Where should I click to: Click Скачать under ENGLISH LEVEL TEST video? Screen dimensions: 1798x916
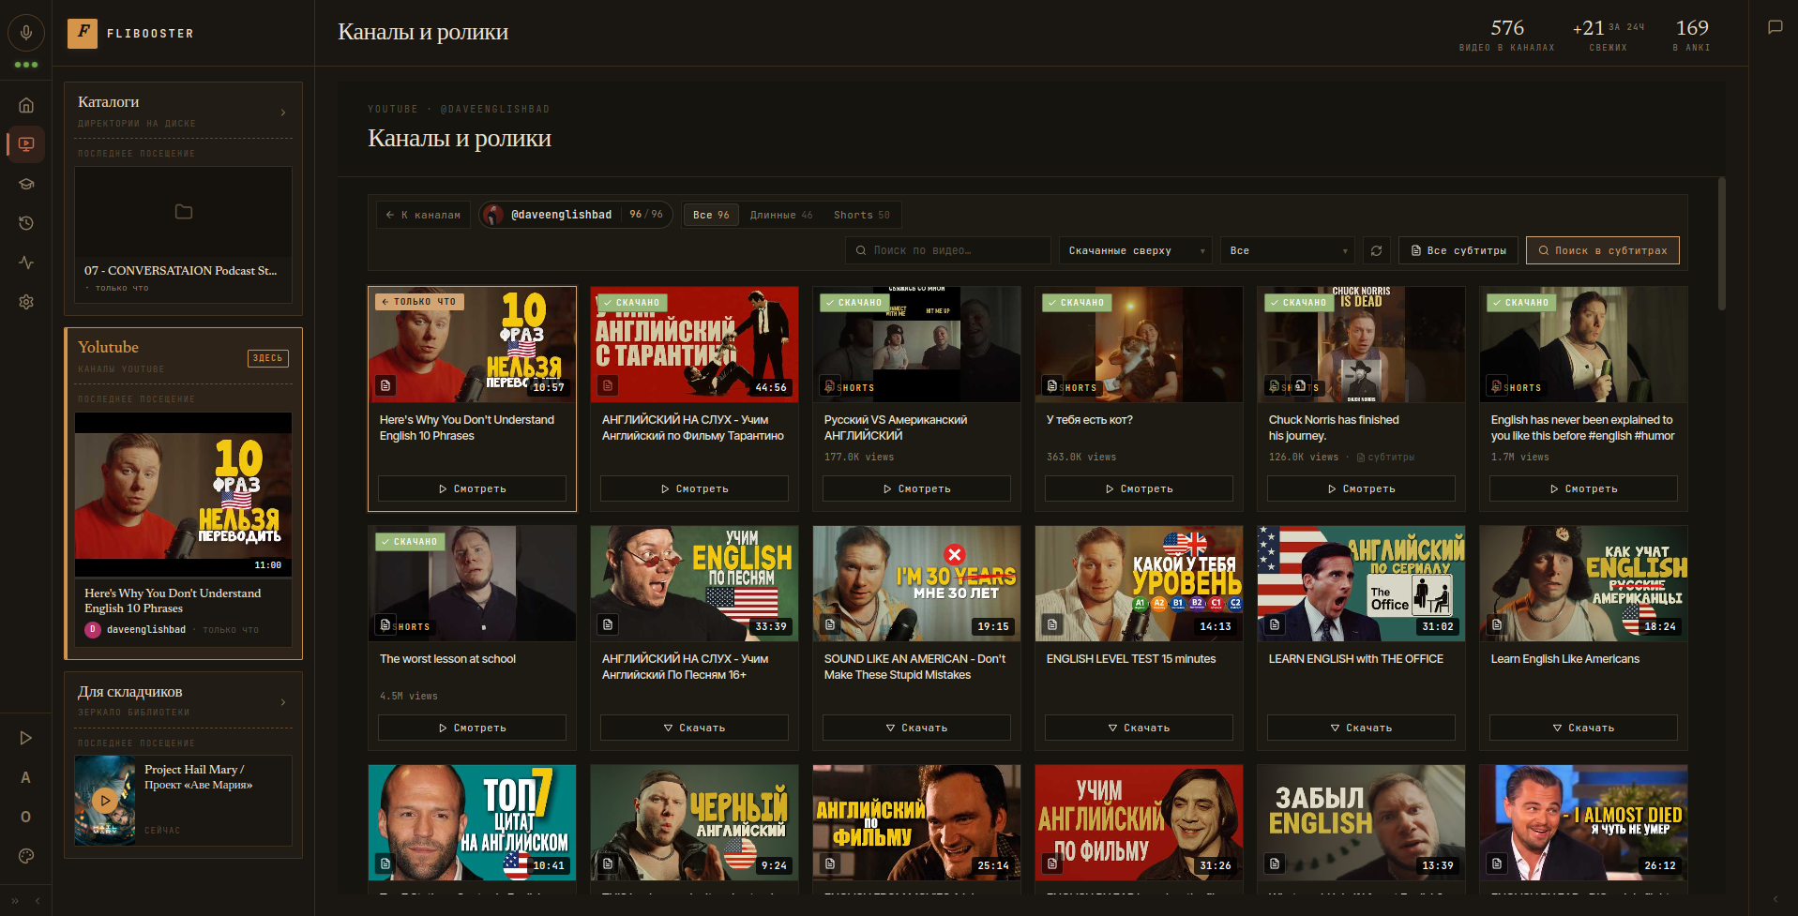[x=1139, y=728]
